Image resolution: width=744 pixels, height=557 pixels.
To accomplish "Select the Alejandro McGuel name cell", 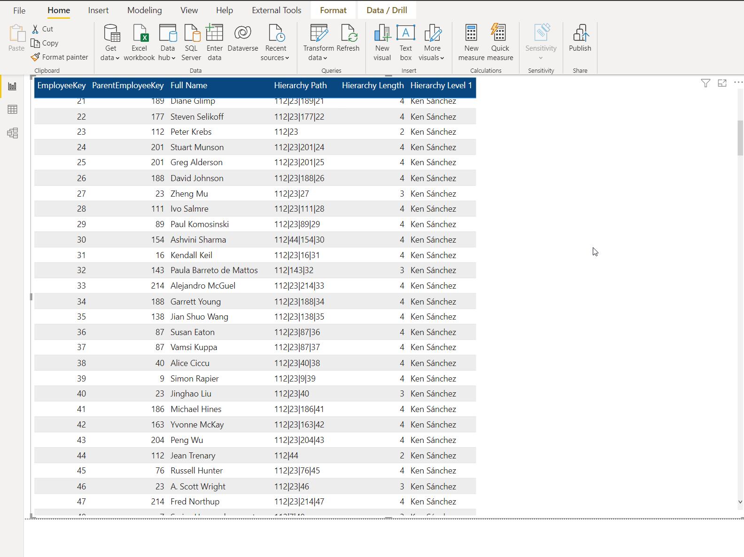I will click(x=203, y=286).
